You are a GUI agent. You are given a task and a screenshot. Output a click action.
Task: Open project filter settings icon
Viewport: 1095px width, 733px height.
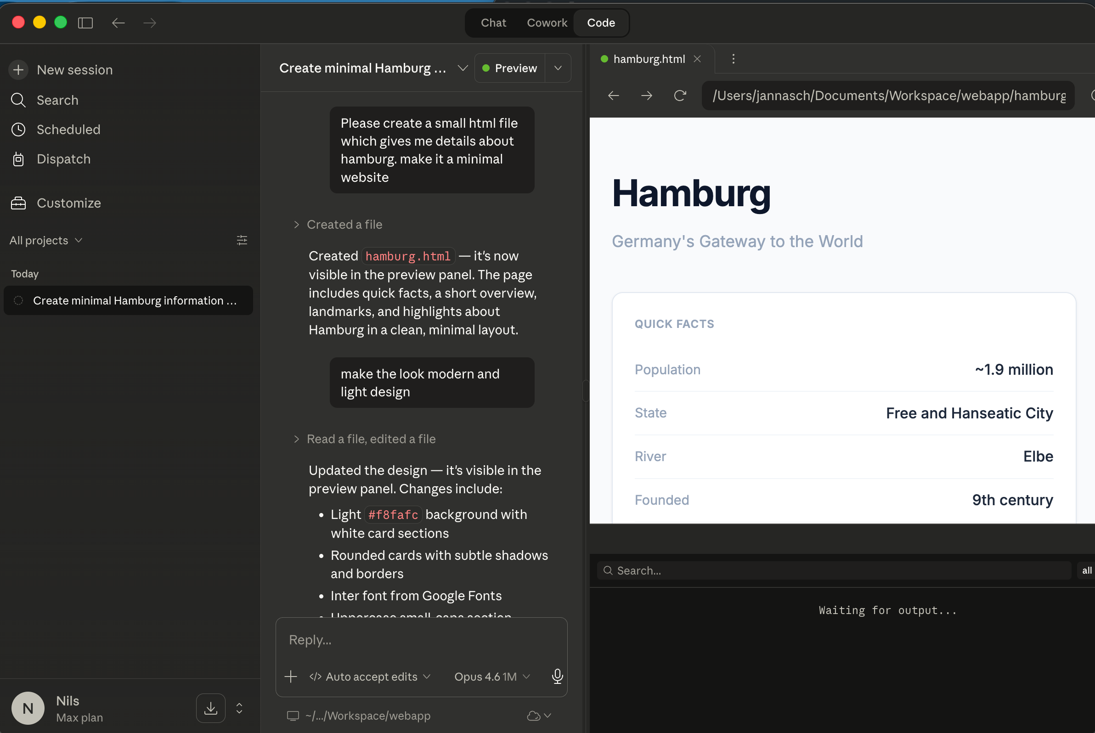click(x=242, y=240)
